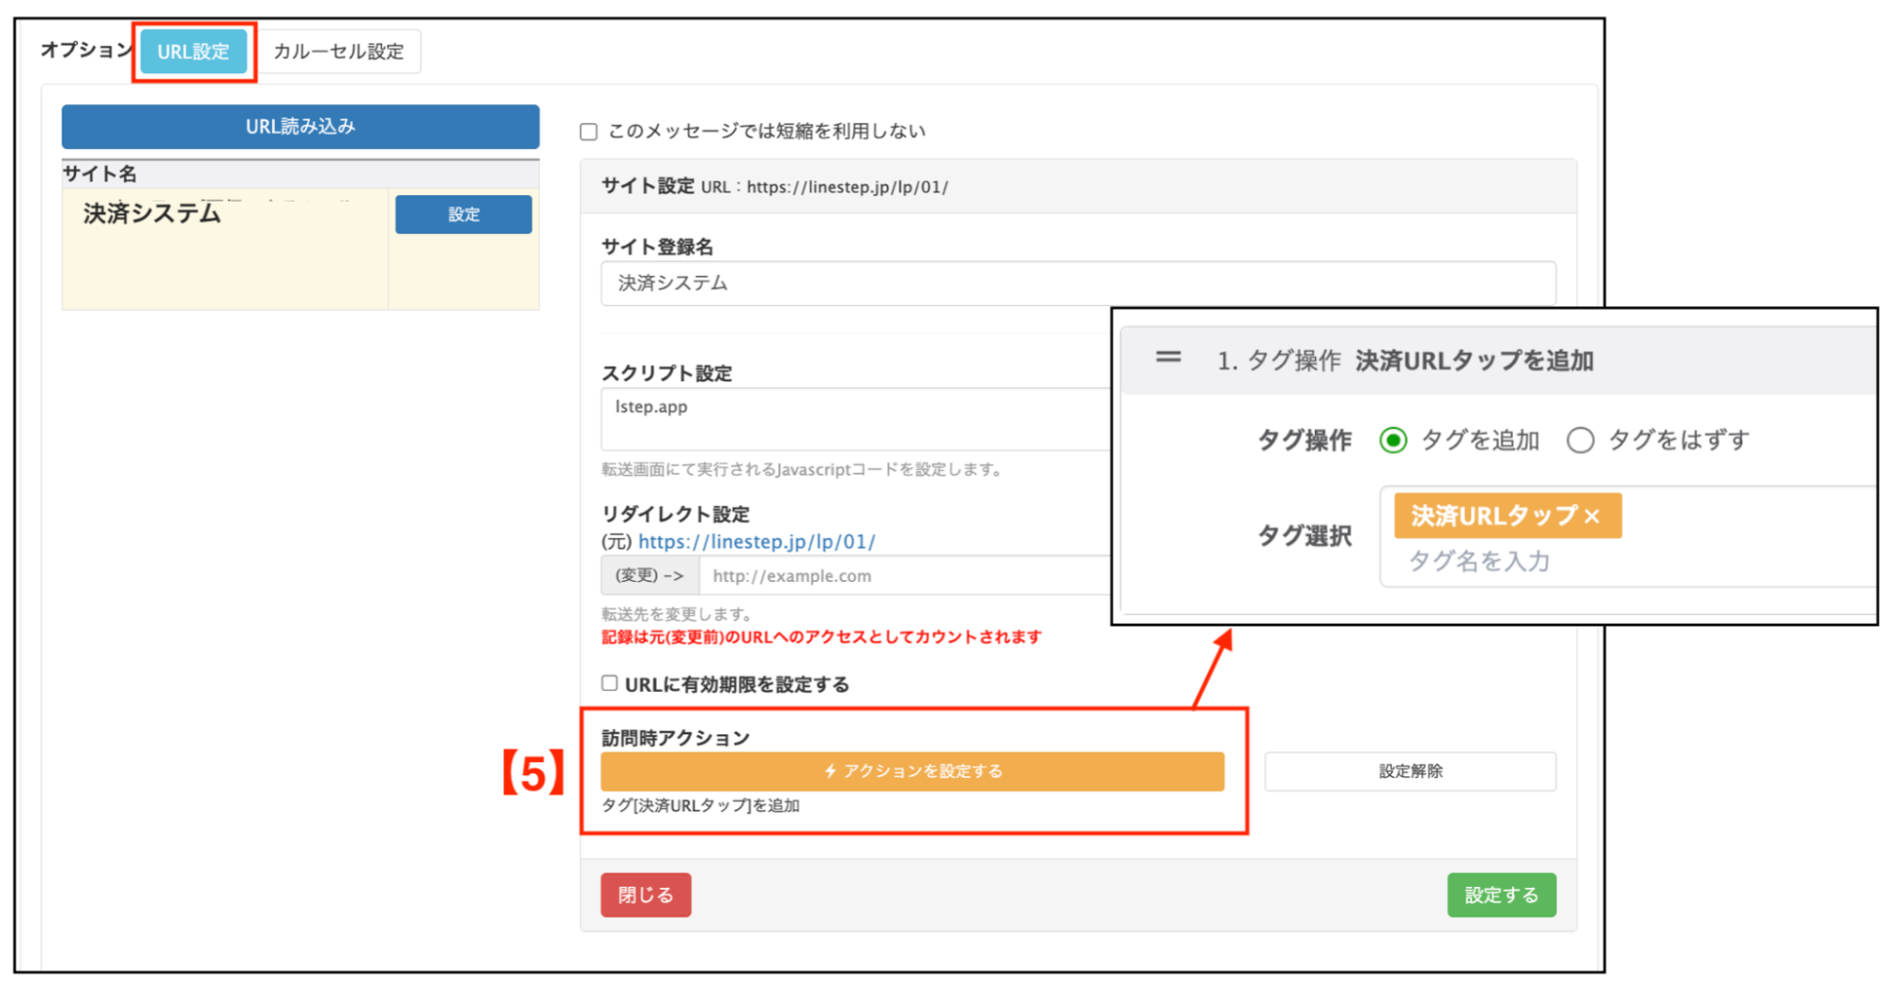The width and height of the screenshot is (1895, 997).
Task: Remove the 決済URLタップ tag via its ×
Action: click(1594, 515)
